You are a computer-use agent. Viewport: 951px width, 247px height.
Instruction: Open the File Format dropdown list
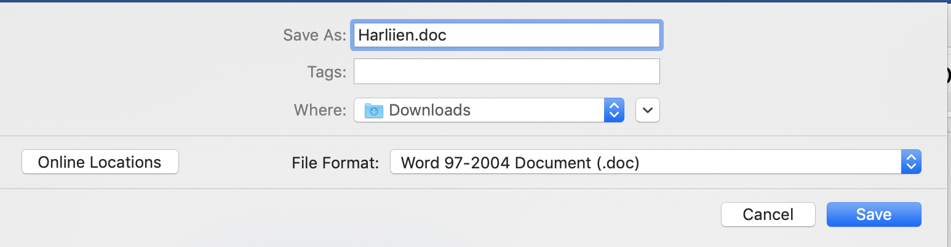656,162
